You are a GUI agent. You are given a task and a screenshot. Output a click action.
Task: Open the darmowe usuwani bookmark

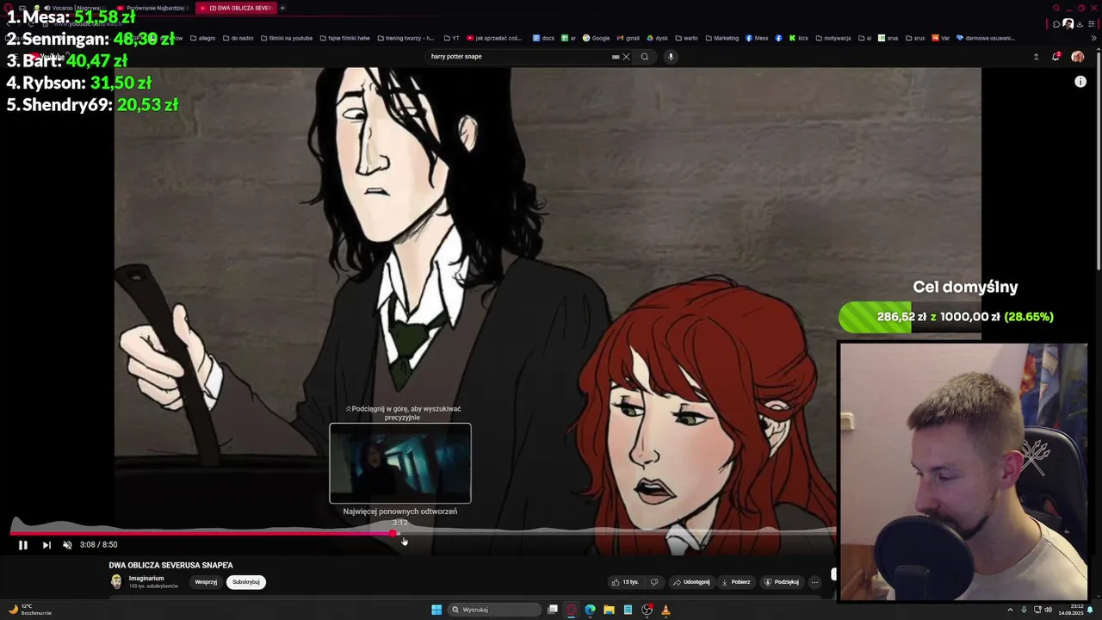pos(985,38)
